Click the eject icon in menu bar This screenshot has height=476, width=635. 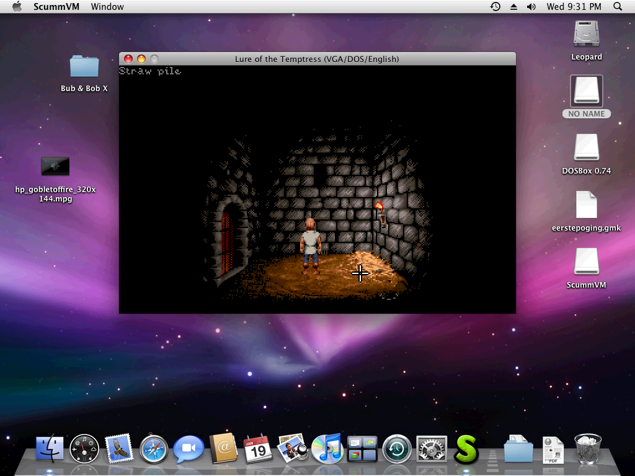[513, 7]
